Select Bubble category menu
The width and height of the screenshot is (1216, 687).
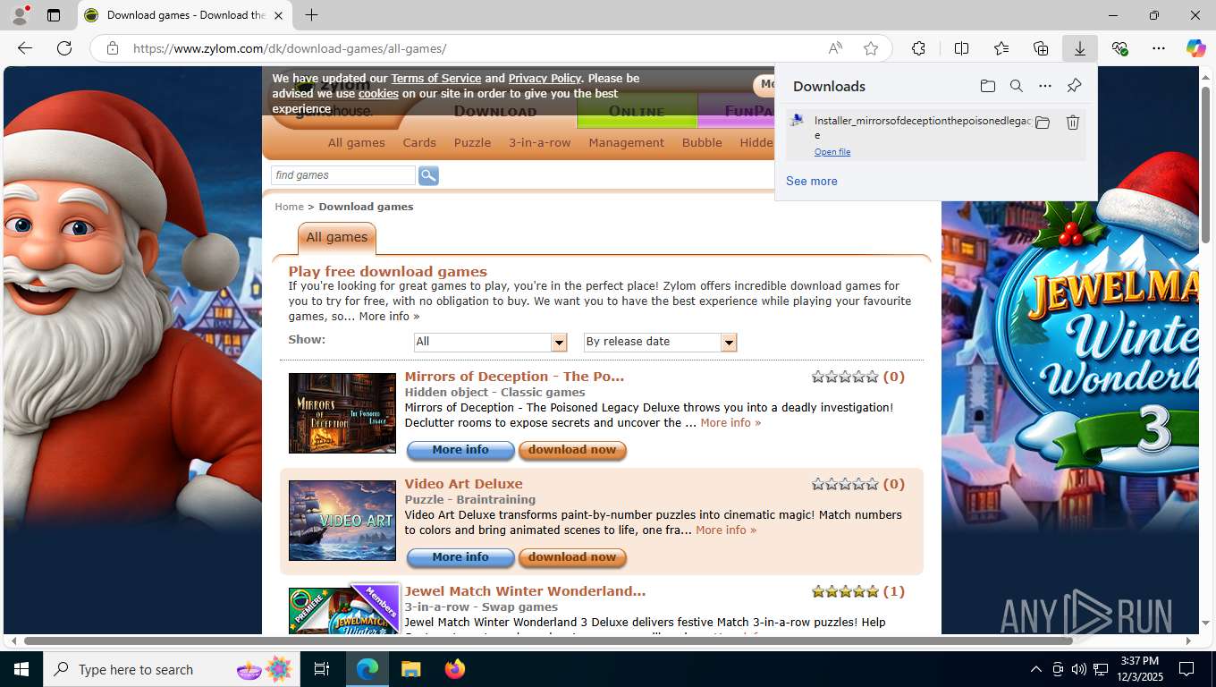pyautogui.click(x=702, y=142)
